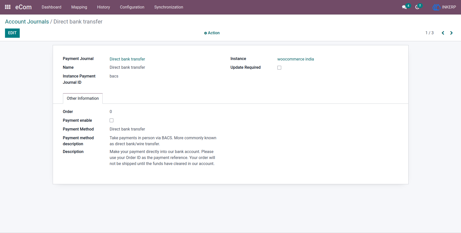Click the EDIT button
Image resolution: width=461 pixels, height=233 pixels.
tap(12, 33)
